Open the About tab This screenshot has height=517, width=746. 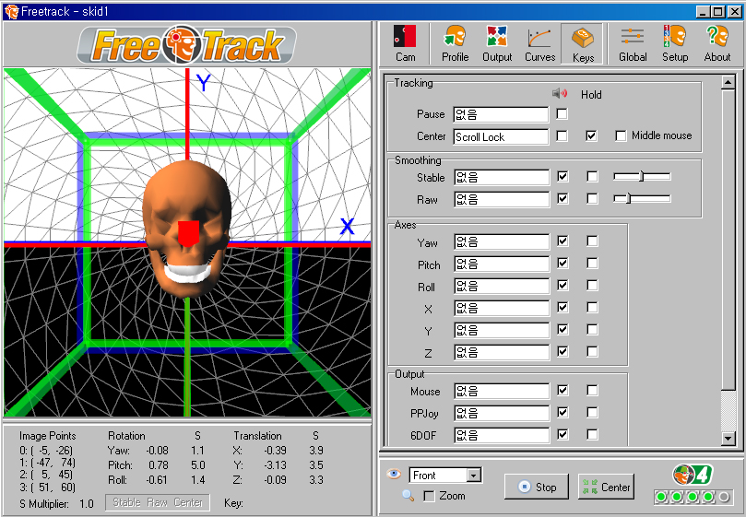pos(716,43)
